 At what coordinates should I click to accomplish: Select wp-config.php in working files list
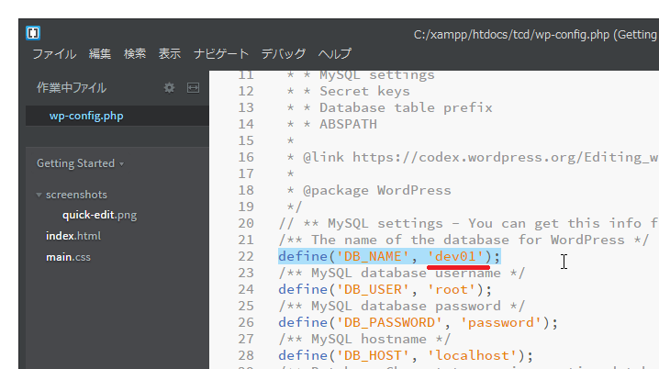[86, 117]
